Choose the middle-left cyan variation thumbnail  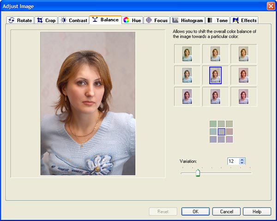187,75
